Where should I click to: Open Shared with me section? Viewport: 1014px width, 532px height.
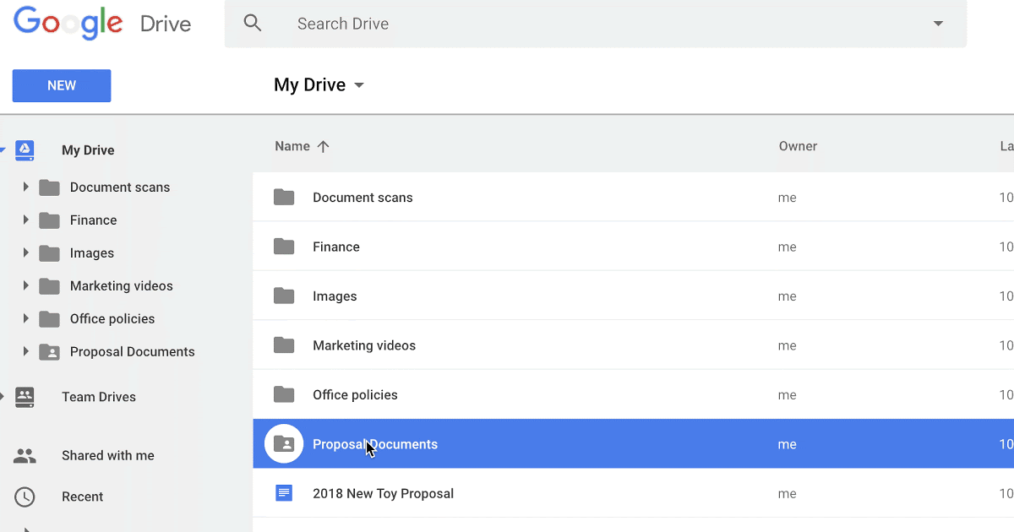[x=107, y=456]
